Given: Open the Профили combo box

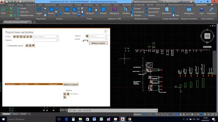Looking at the screenshot, I should pyautogui.click(x=98, y=36).
